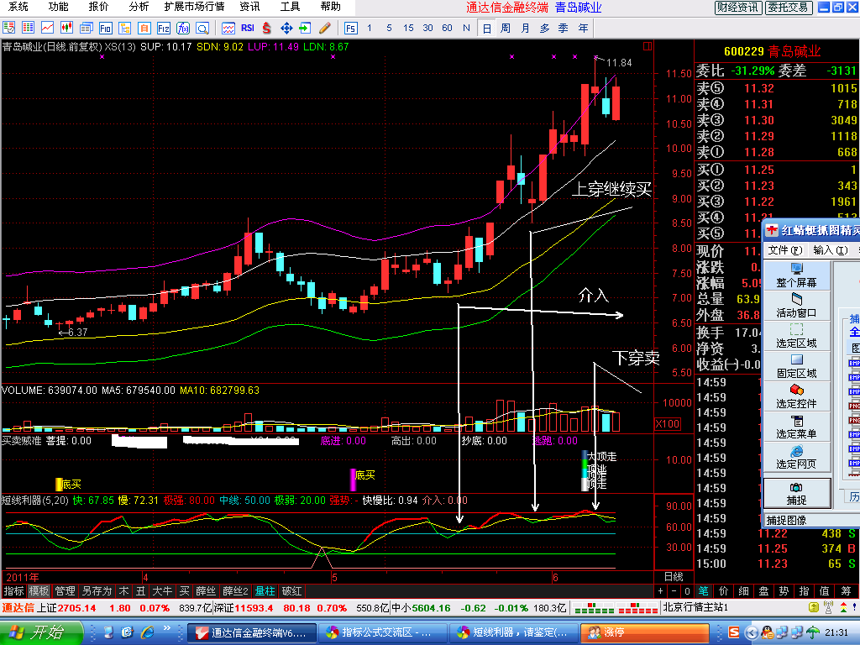The image size is (860, 645).
Task: Switch to 1-minute period
Action: [x=370, y=28]
